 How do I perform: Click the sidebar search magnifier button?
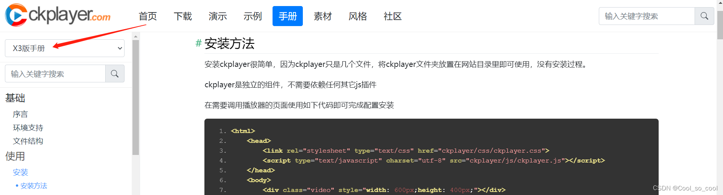pyautogui.click(x=115, y=74)
